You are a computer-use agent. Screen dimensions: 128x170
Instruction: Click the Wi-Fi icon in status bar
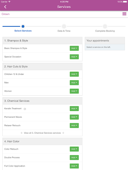point(9,2)
